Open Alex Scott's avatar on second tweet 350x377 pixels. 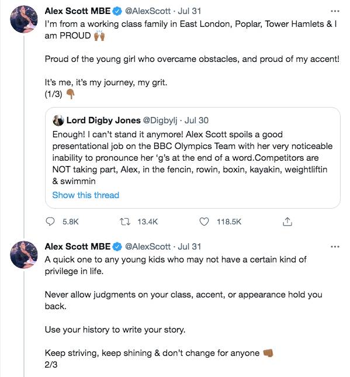pos(24,255)
